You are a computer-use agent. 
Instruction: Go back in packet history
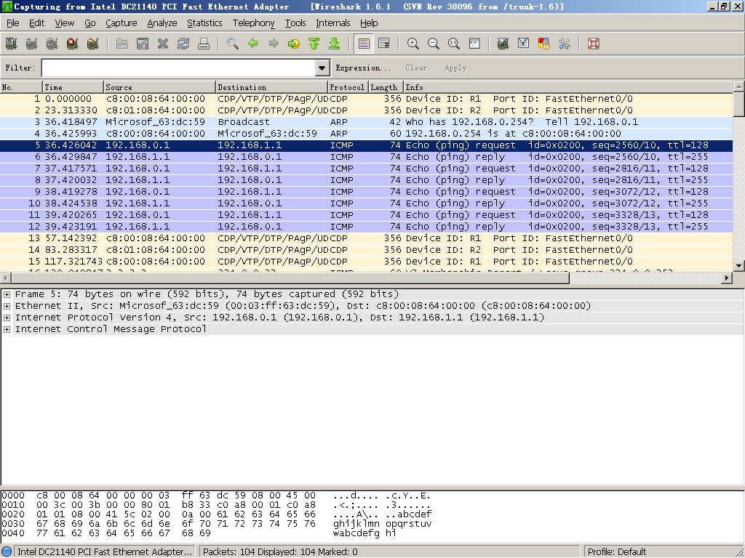(x=253, y=44)
